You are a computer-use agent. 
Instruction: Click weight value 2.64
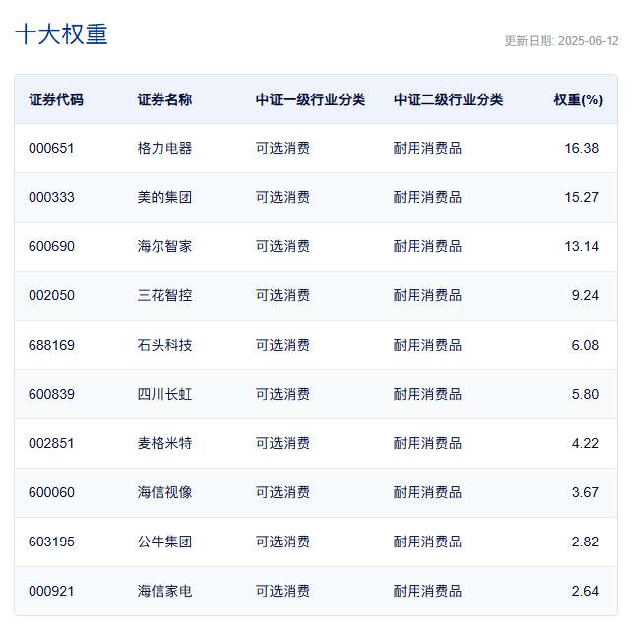pos(585,591)
